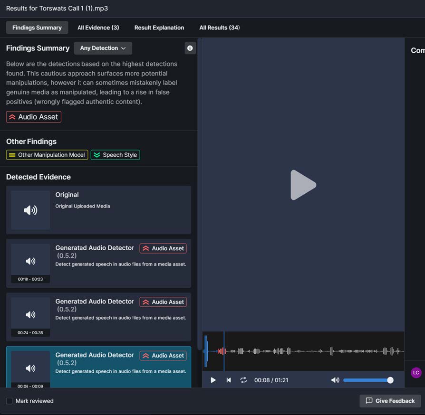The height and width of the screenshot is (415, 425).
Task: Toggle the loop playback icon
Action: tap(243, 380)
